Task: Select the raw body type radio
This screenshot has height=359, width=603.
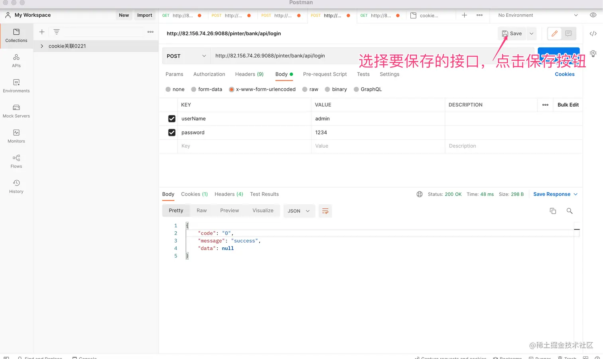Action: tap(305, 89)
